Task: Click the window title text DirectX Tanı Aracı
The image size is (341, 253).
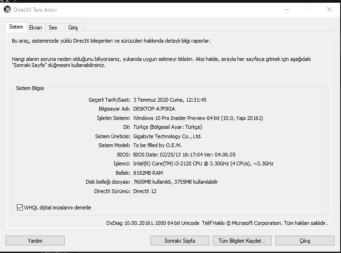Action: (x=36, y=9)
